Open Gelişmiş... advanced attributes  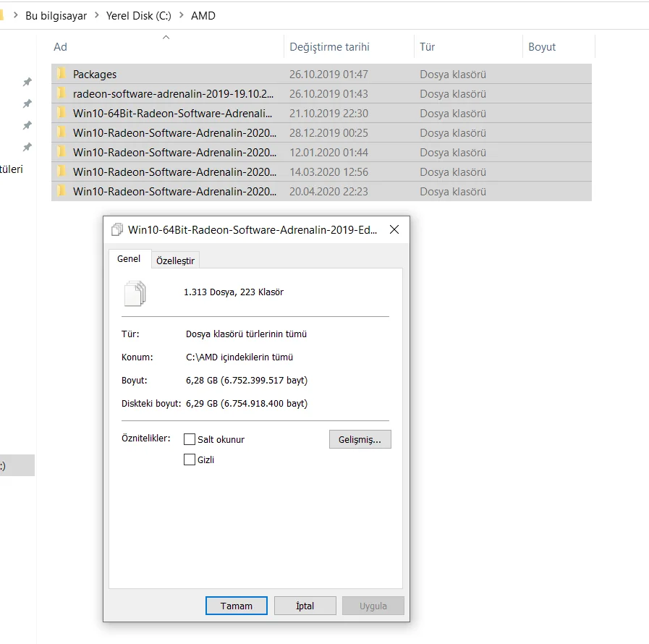pyautogui.click(x=360, y=439)
